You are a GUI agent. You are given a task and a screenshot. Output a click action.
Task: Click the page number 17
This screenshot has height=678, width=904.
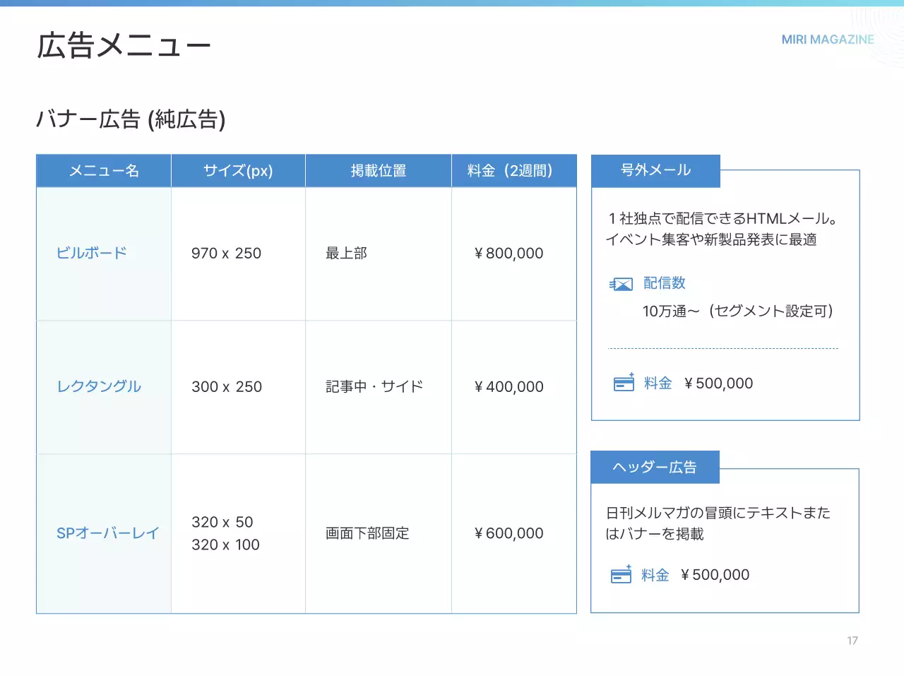(852, 641)
